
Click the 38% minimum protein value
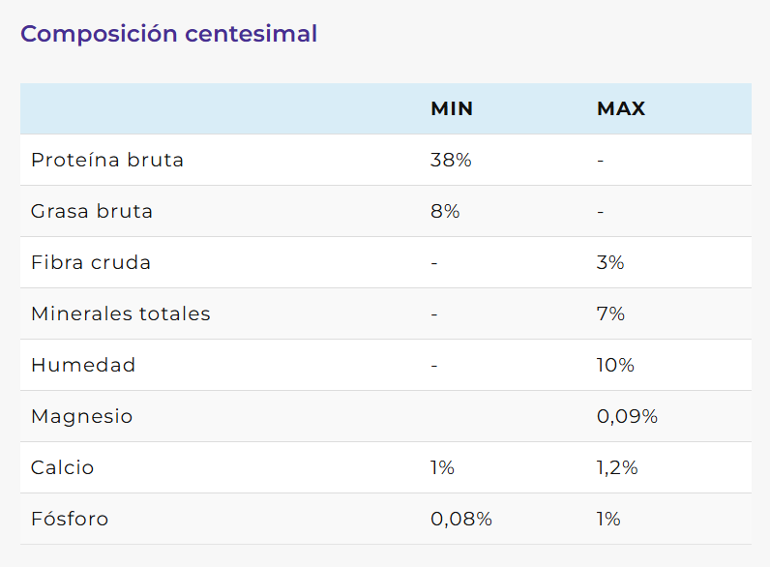click(451, 161)
